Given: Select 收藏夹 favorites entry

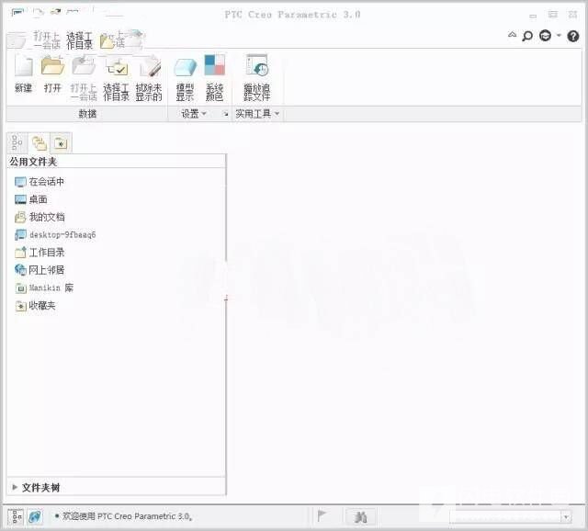Looking at the screenshot, I should point(35,306).
